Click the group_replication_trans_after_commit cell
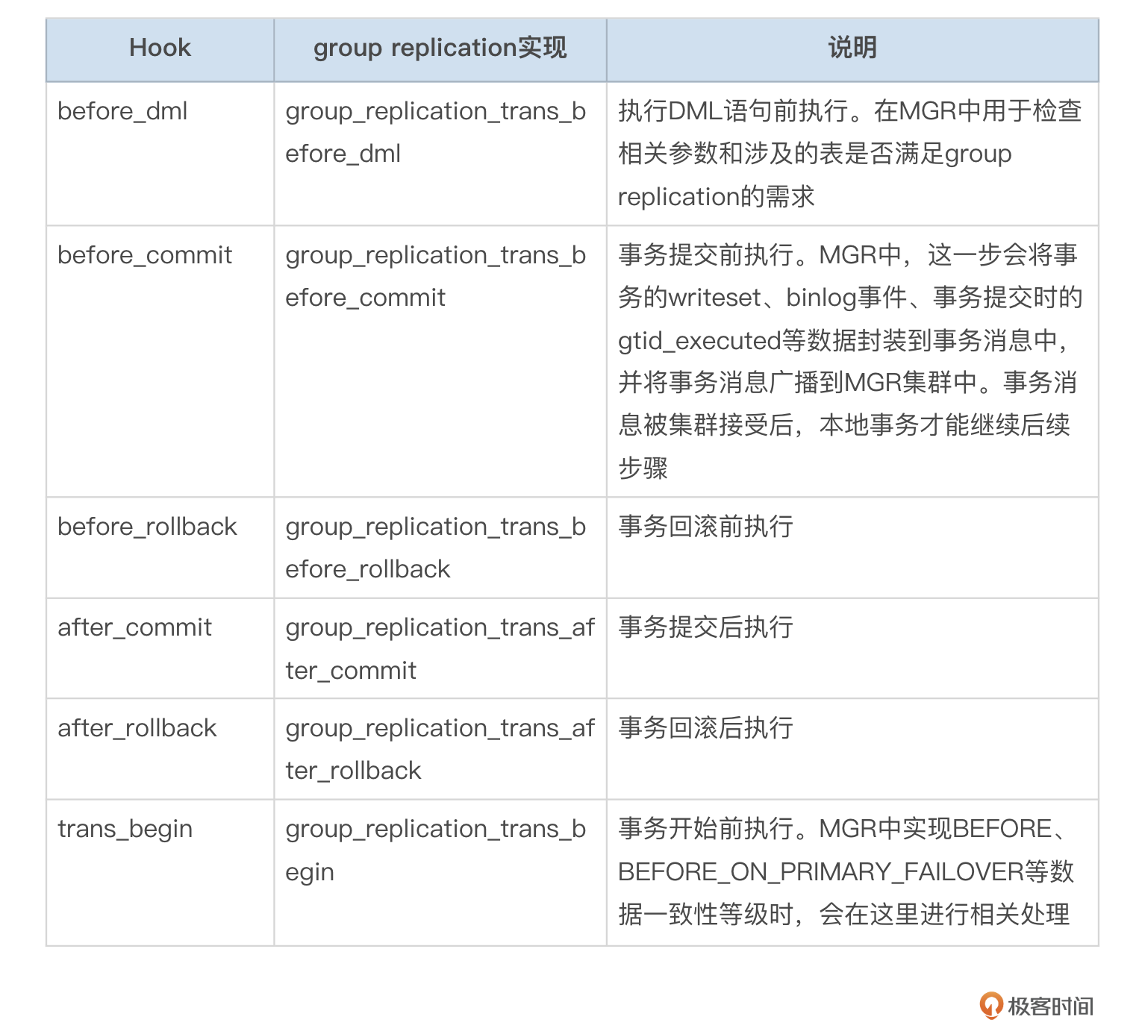1139x1034 pixels. 439,648
